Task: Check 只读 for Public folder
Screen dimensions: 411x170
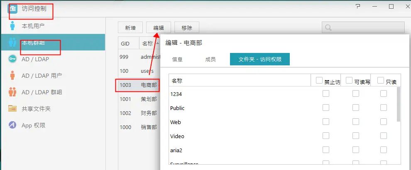Action: (384, 108)
